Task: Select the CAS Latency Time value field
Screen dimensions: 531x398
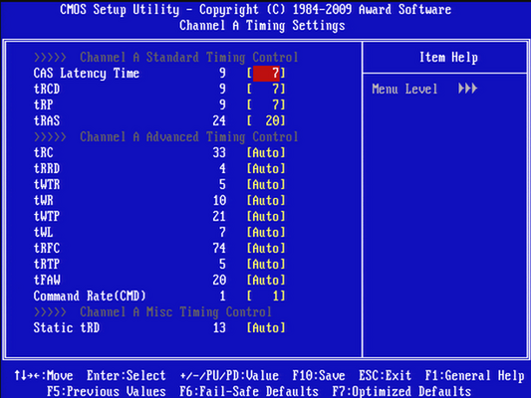Action: [266, 73]
